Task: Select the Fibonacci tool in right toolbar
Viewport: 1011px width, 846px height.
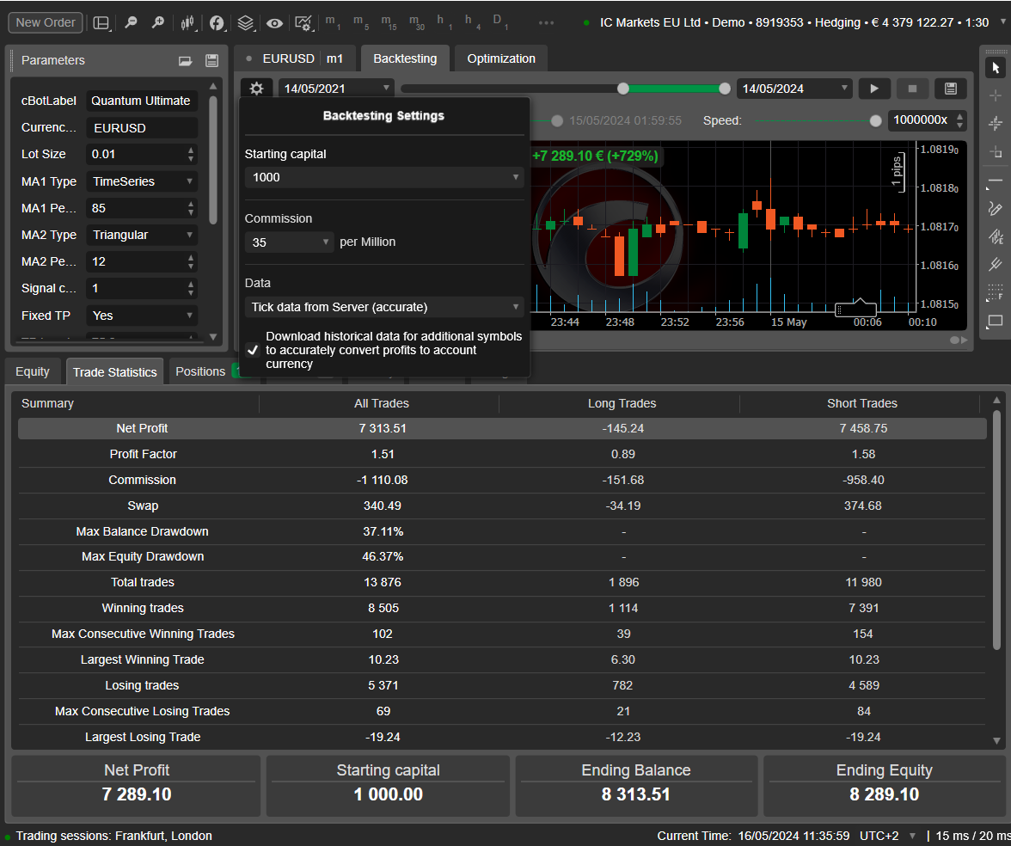Action: click(996, 292)
